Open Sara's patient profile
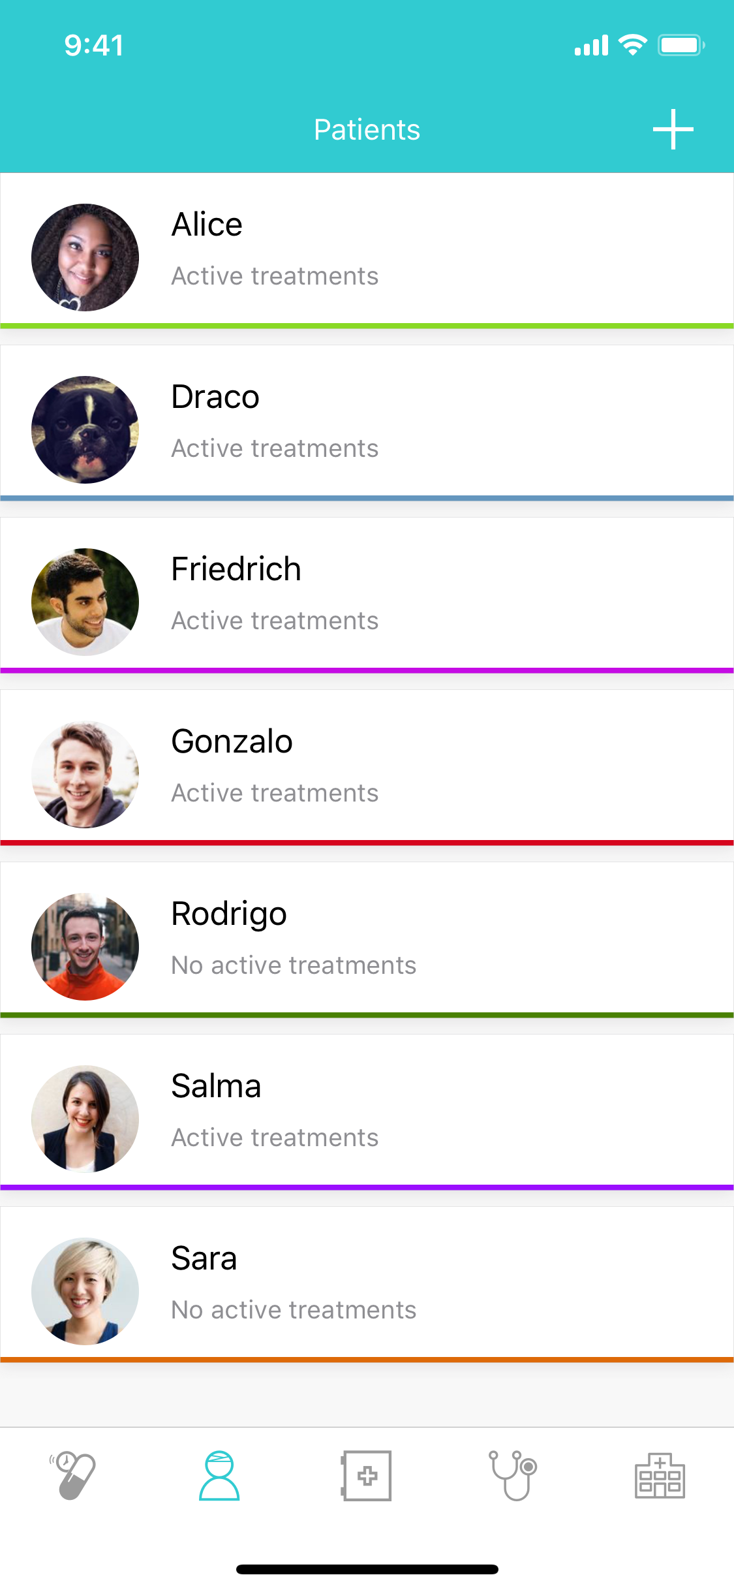This screenshot has height=1590, width=734. pos(367,1283)
